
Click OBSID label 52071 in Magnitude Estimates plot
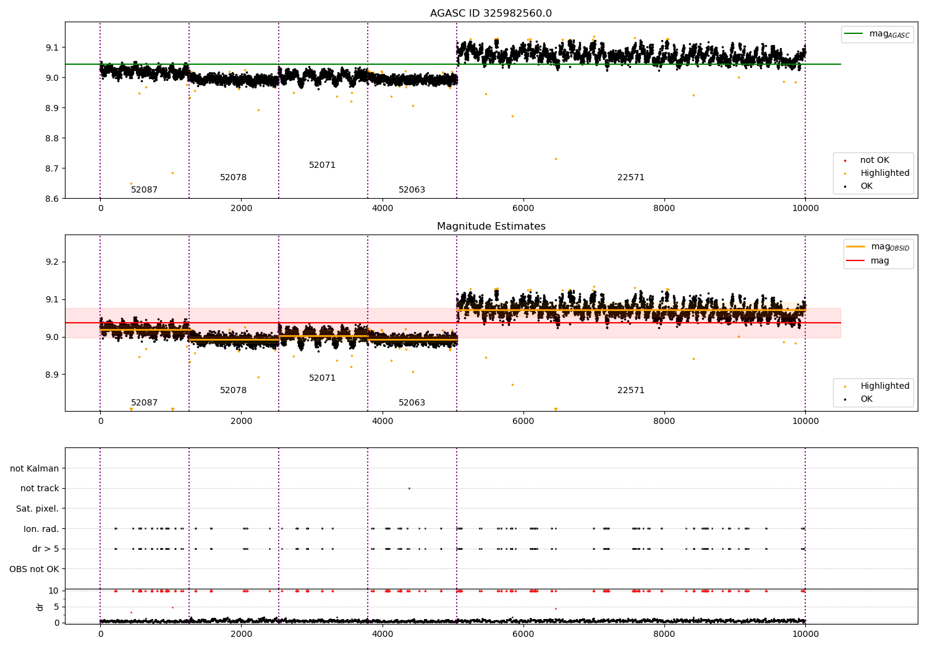tap(322, 378)
